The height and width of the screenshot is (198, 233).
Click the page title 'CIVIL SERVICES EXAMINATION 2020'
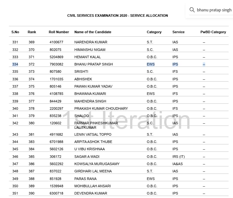(x=97, y=15)
